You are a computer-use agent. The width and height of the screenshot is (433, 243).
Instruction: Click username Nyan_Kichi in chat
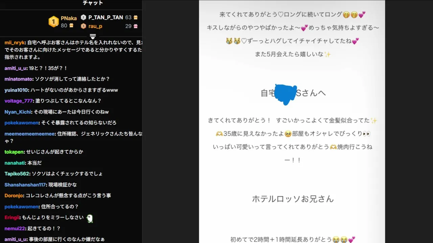point(18,112)
